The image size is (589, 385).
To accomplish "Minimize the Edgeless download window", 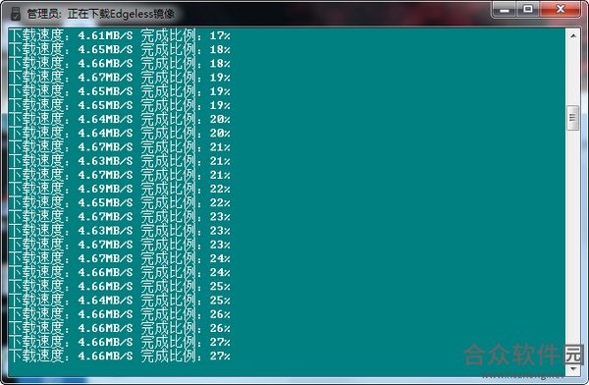I will coord(505,10).
